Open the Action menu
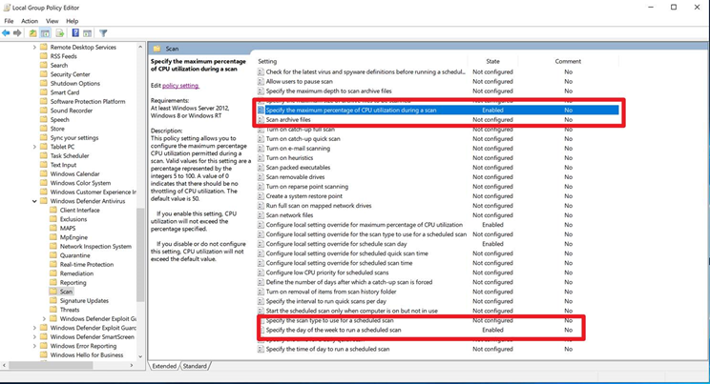710x384 pixels. pyautogui.click(x=30, y=20)
